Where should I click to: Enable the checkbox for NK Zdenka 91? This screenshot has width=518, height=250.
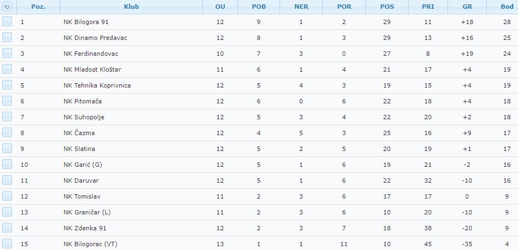coord(7,228)
